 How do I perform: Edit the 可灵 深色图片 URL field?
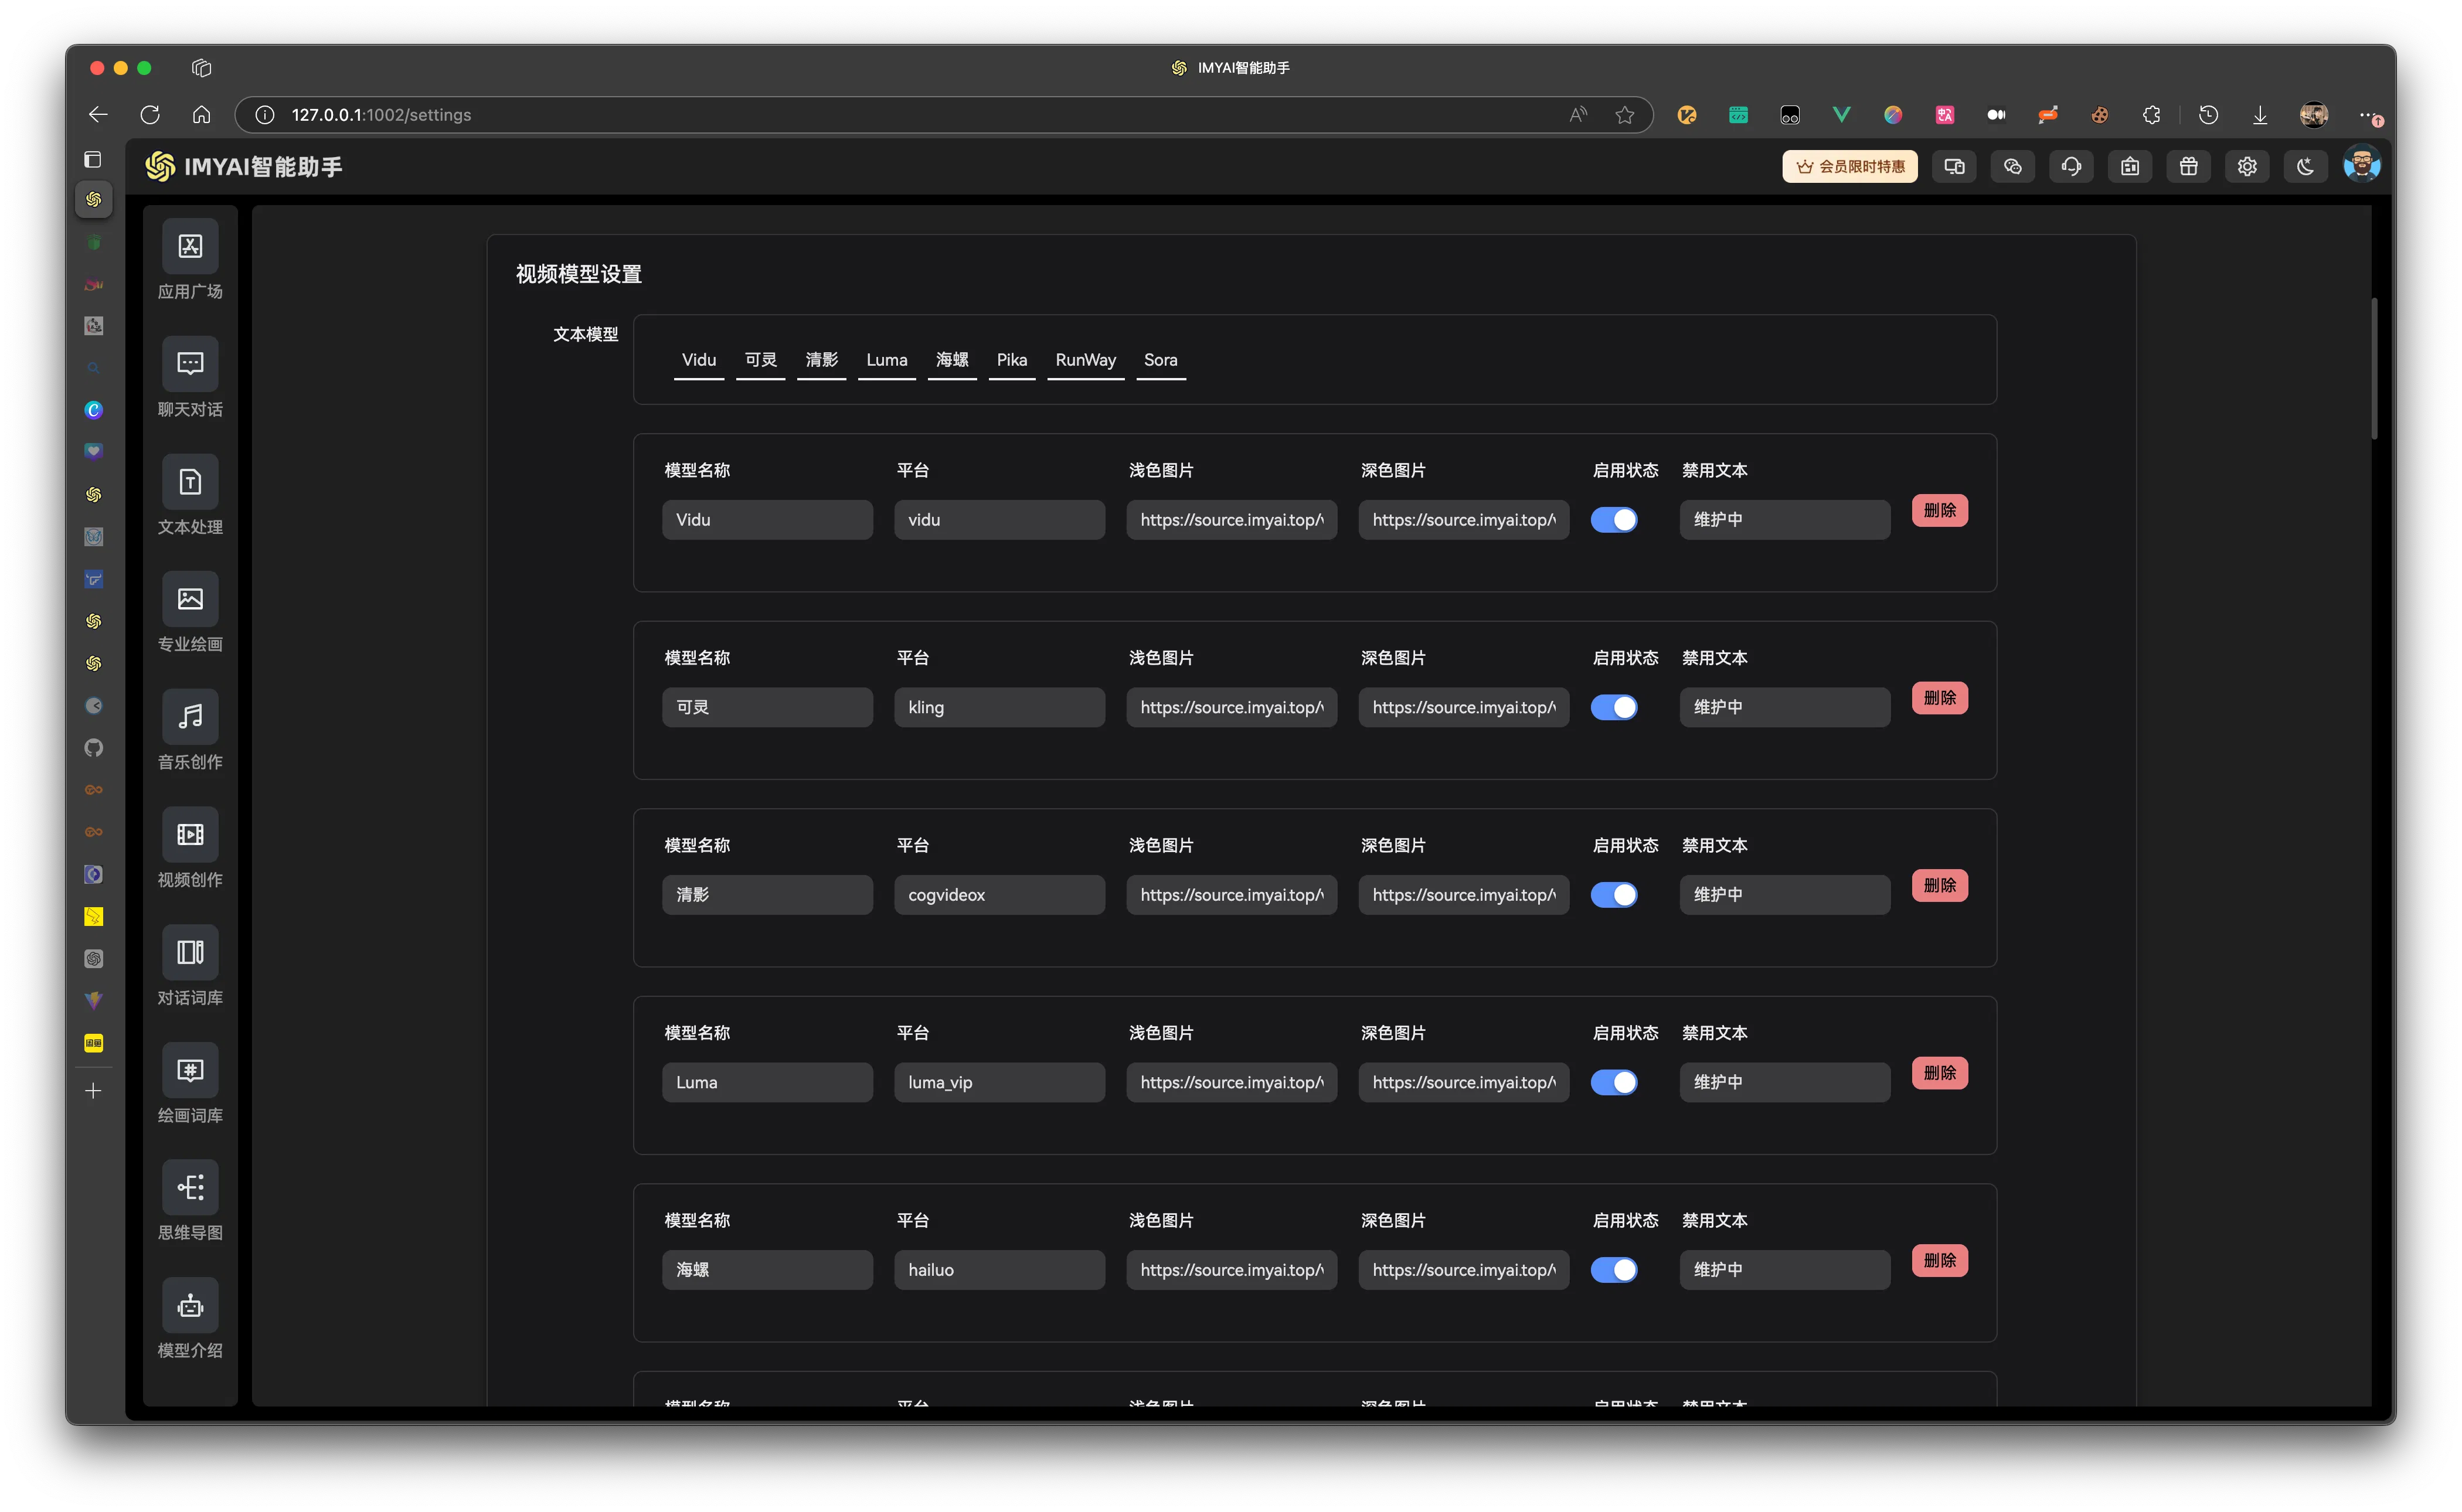[x=1463, y=707]
